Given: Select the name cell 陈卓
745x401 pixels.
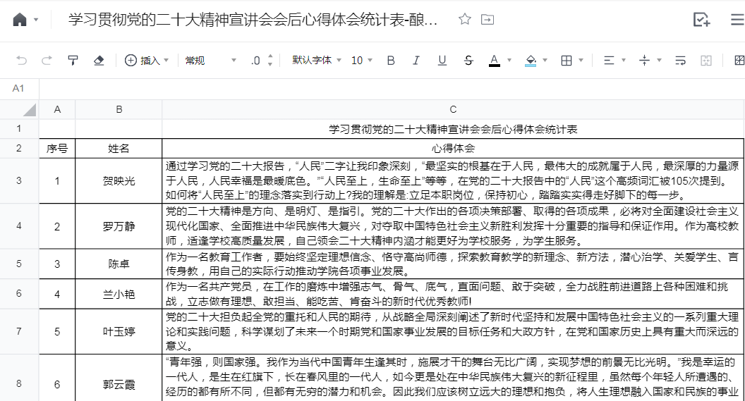Looking at the screenshot, I should [x=119, y=264].
